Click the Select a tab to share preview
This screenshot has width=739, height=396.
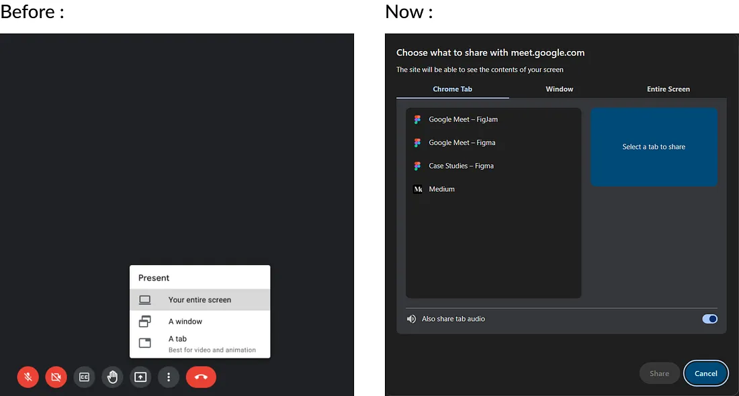click(654, 147)
